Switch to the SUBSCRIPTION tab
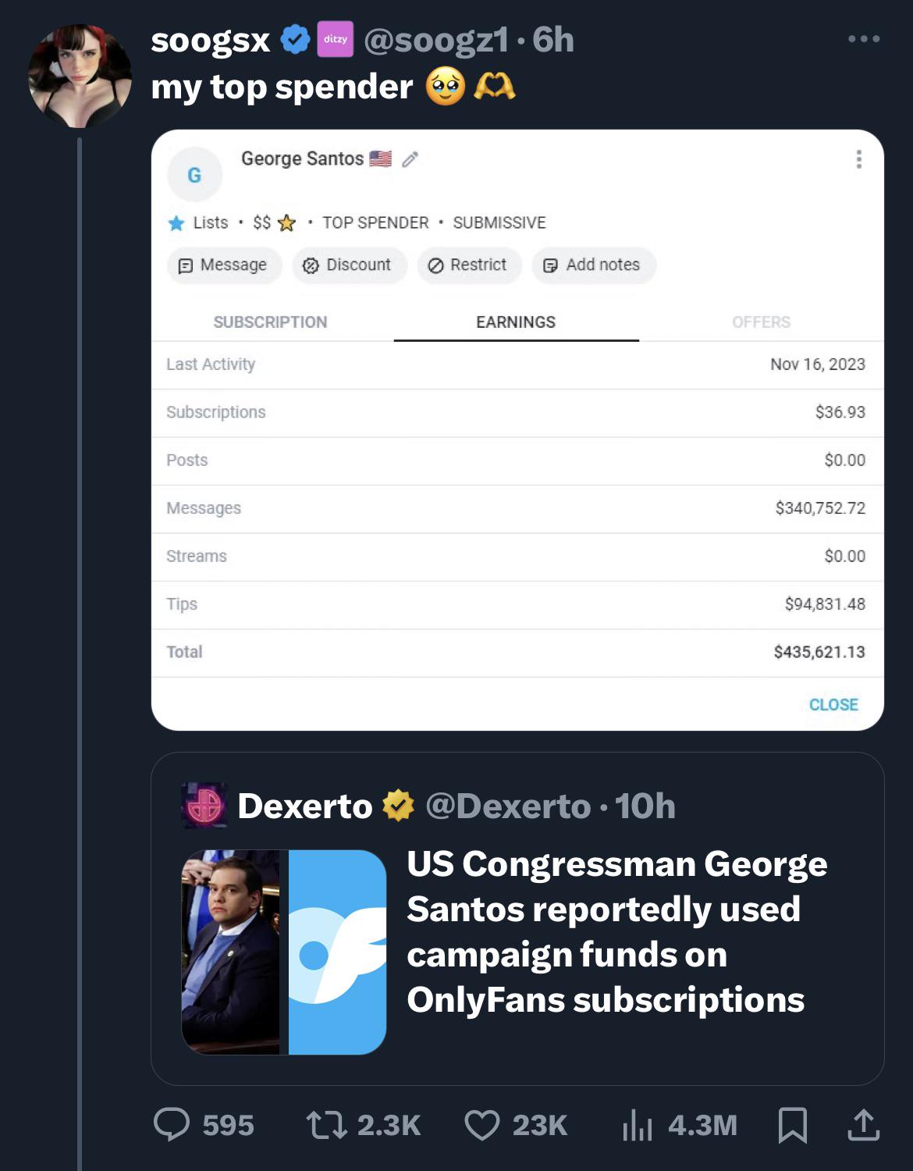Image resolution: width=913 pixels, height=1171 pixels. pyautogui.click(x=269, y=322)
